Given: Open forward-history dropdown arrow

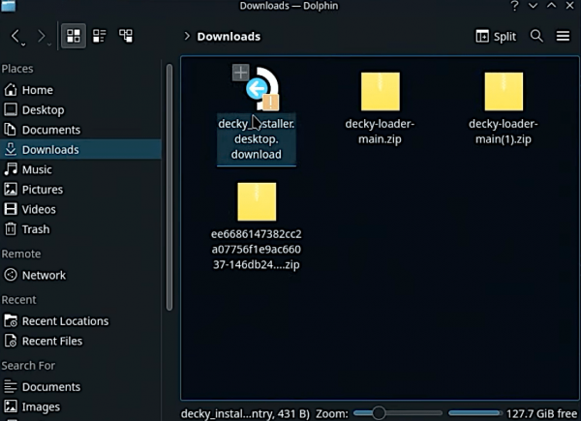Looking at the screenshot, I should point(49,45).
